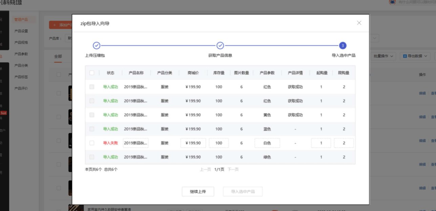
Task: Click the 导入选中产品 button at the dialog bottom
Action: [x=243, y=192]
